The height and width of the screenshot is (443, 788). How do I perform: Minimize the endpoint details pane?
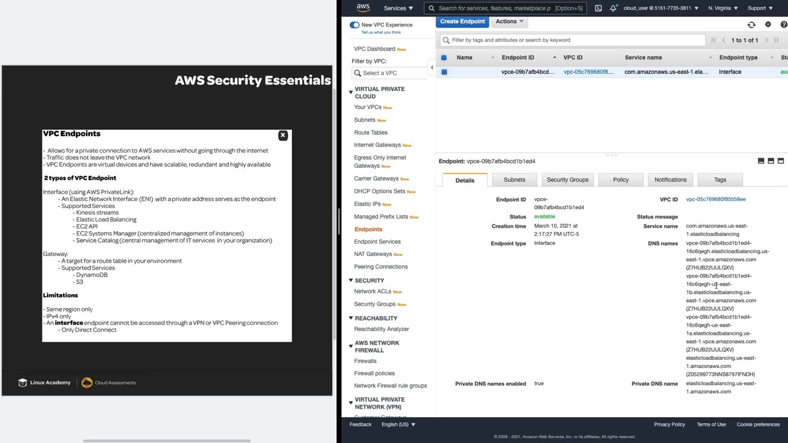click(761, 161)
